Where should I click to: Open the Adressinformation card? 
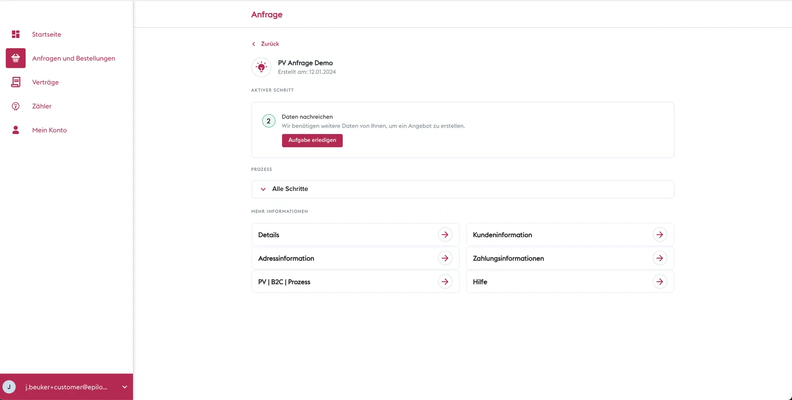pos(355,258)
